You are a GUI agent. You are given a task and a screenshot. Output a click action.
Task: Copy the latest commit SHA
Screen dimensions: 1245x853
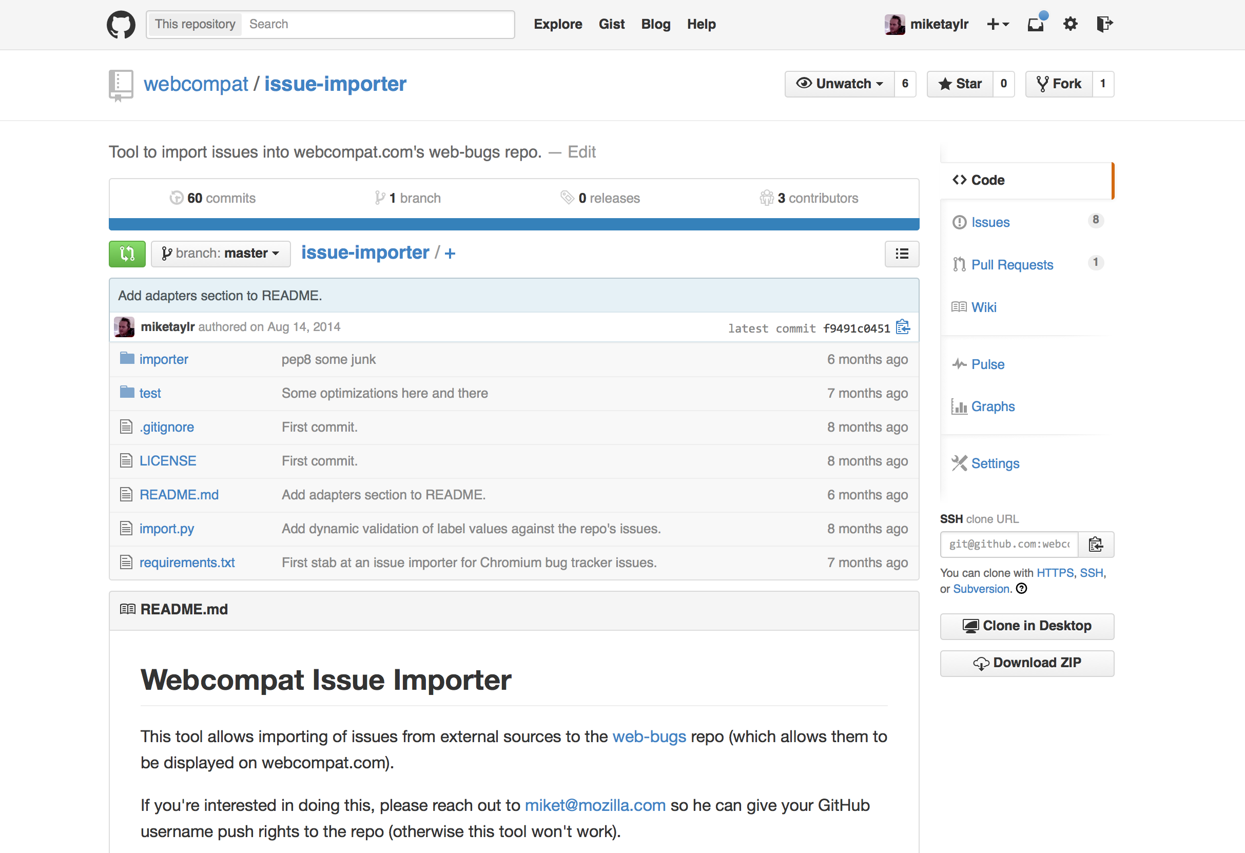click(x=903, y=327)
